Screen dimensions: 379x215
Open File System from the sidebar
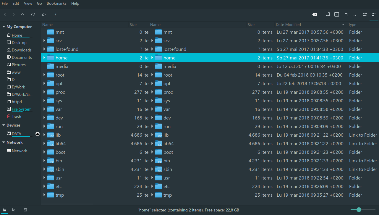21,109
